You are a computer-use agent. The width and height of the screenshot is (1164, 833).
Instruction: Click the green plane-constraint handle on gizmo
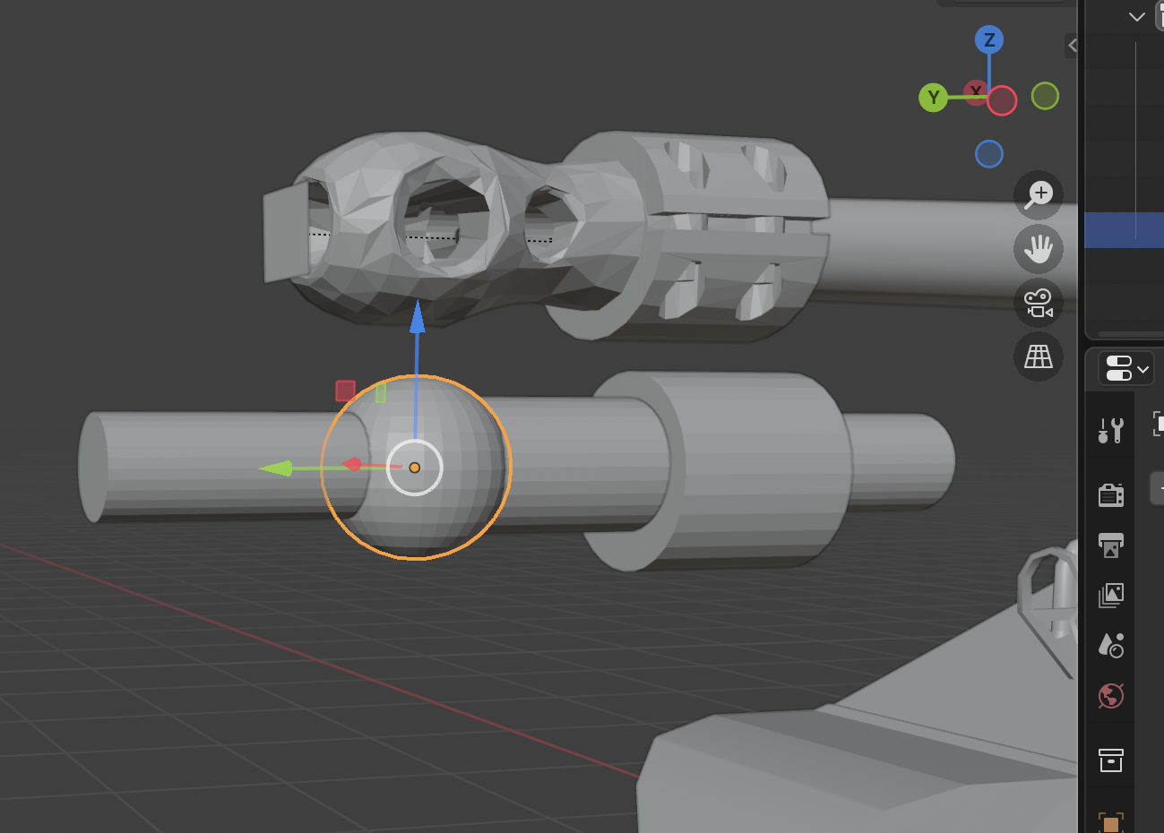coord(381,392)
